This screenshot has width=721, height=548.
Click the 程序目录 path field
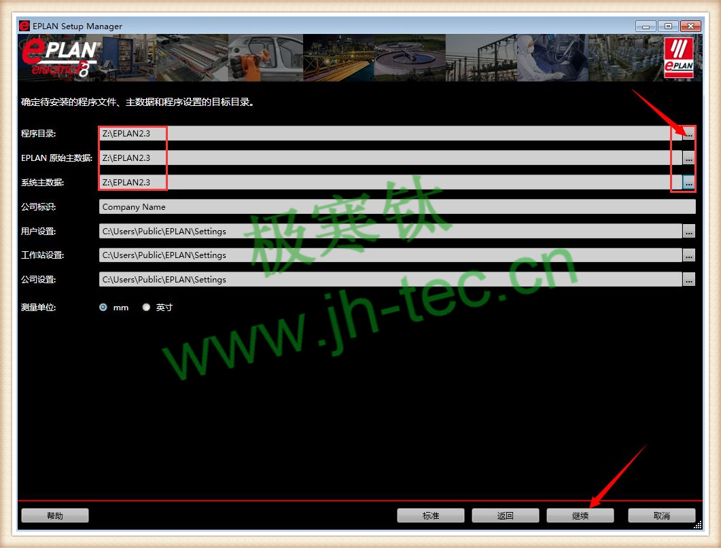(390, 134)
